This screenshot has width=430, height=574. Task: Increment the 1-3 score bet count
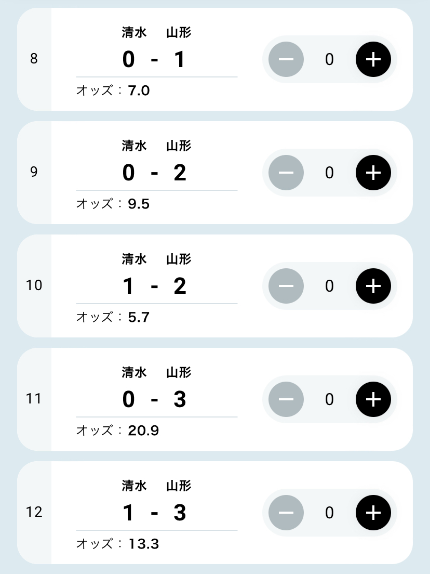[373, 513]
